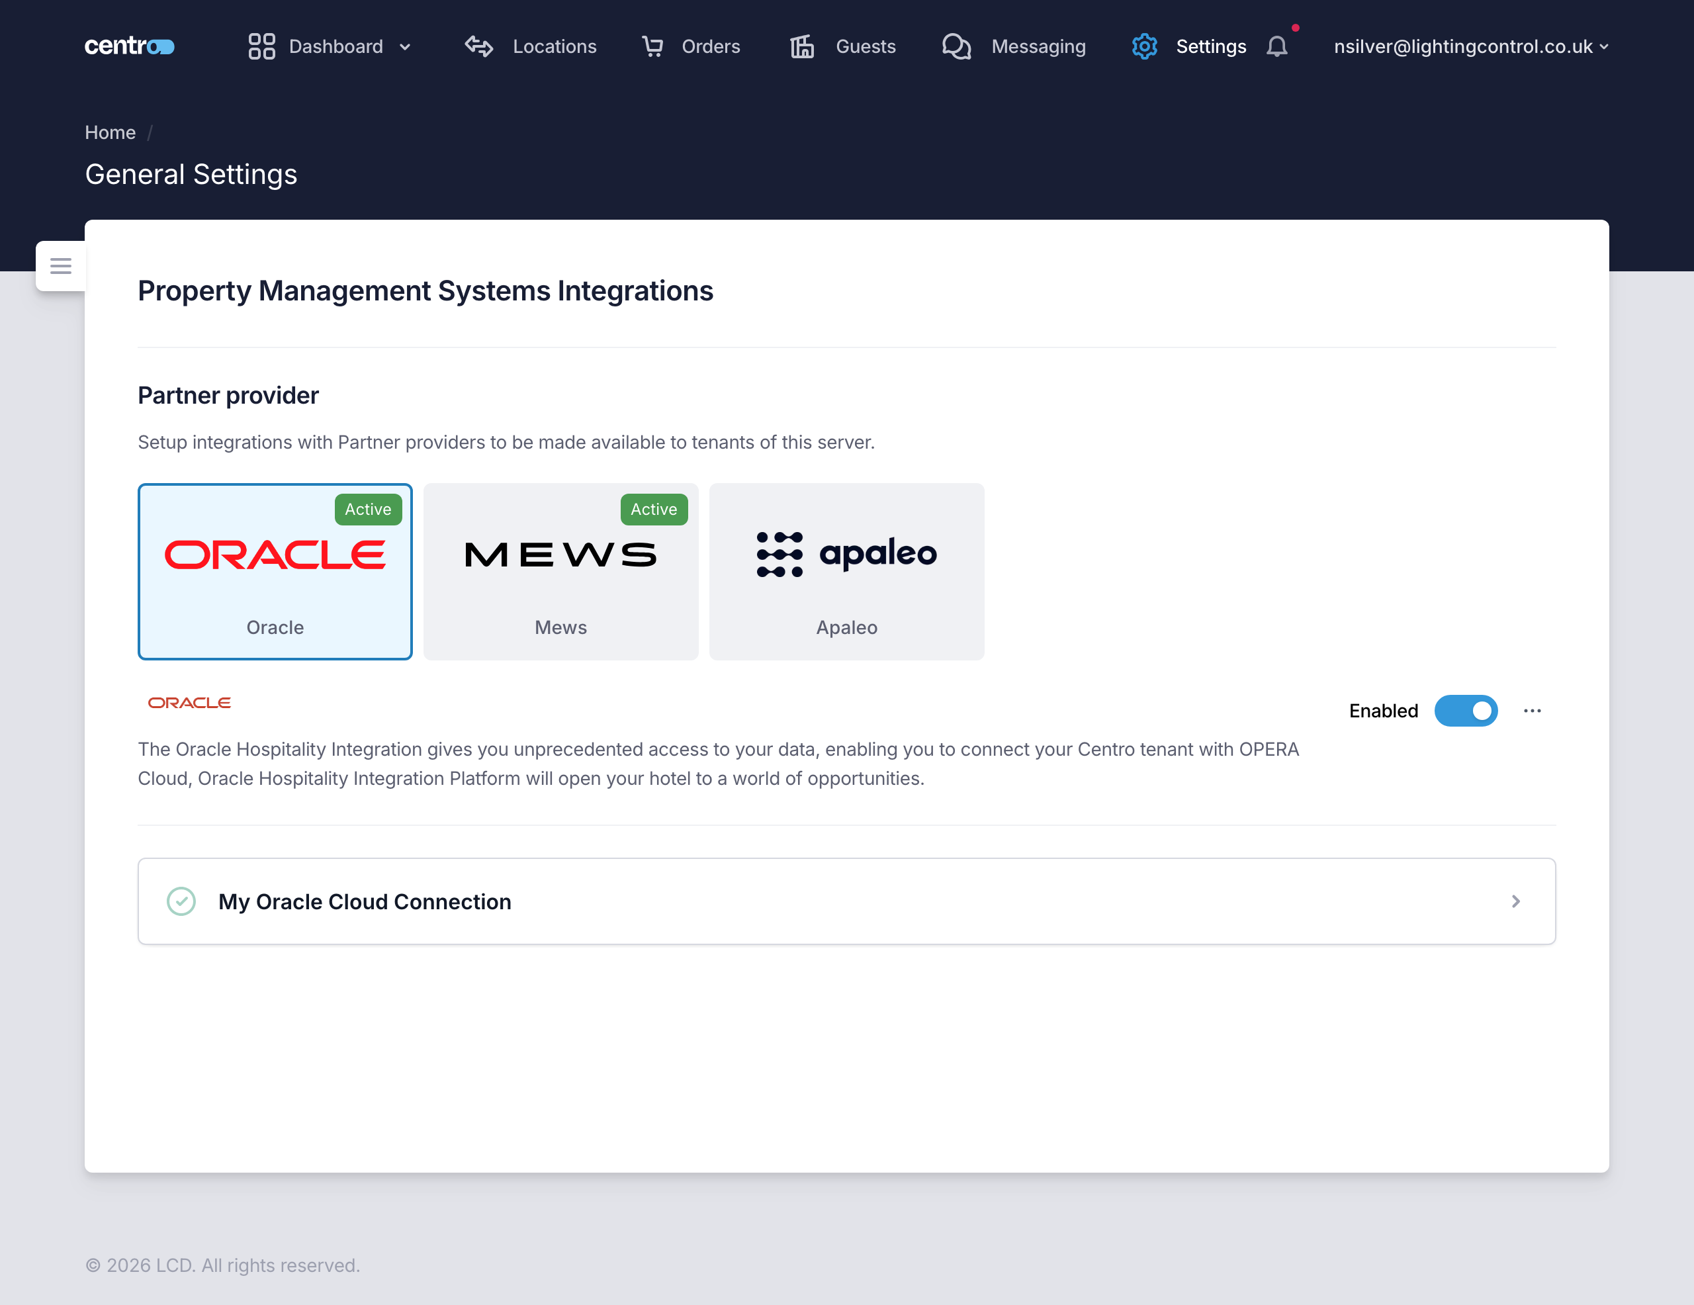Click the General Settings page title
This screenshot has height=1305, width=1694.
point(191,175)
